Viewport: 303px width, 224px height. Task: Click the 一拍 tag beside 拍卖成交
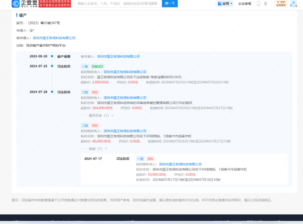tap(85, 66)
